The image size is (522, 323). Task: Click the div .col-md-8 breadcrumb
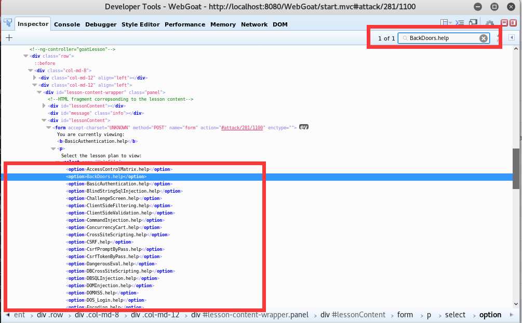coord(97,315)
